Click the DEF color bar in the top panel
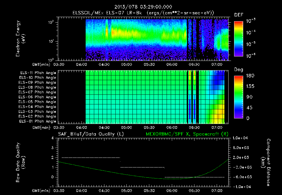 pyautogui.click(x=238, y=39)
